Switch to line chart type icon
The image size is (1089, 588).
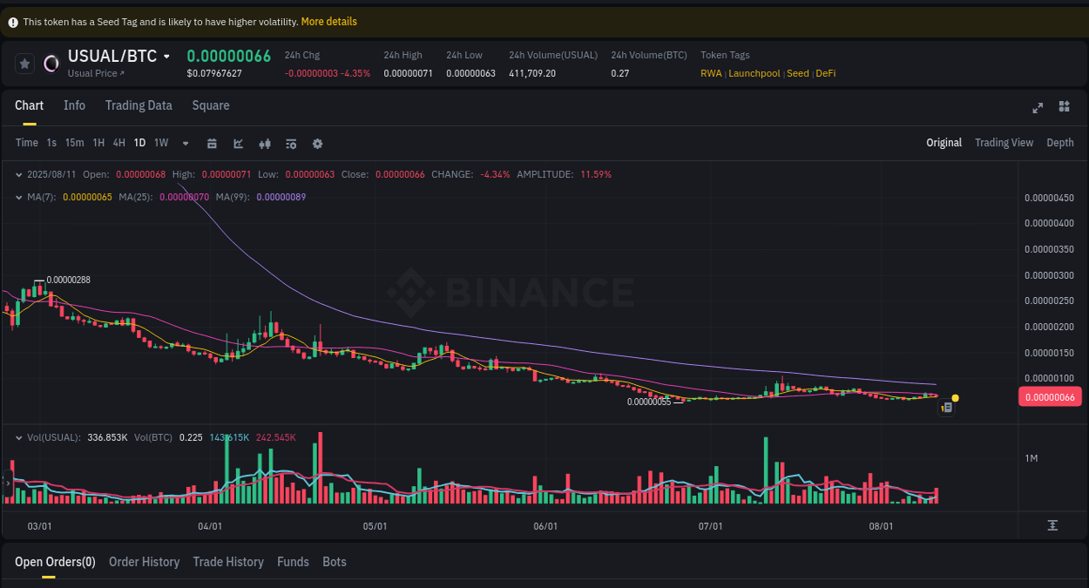[238, 143]
